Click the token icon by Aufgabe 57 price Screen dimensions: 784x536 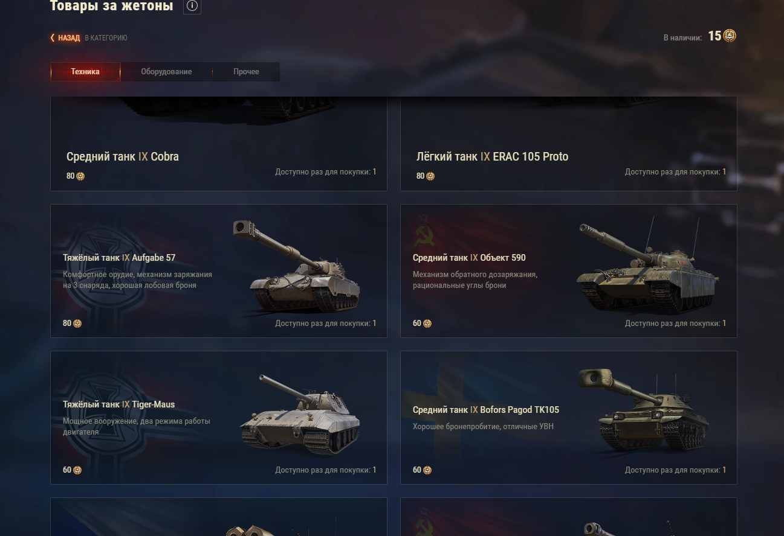(x=77, y=324)
